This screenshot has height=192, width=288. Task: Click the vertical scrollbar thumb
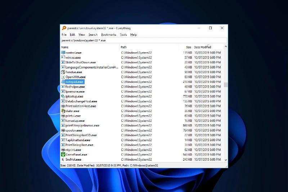(x=226, y=85)
